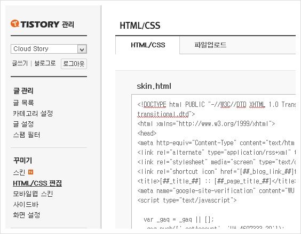301x234 pixels.
Task: Click the <head> line in the editor
Action: [147, 133]
